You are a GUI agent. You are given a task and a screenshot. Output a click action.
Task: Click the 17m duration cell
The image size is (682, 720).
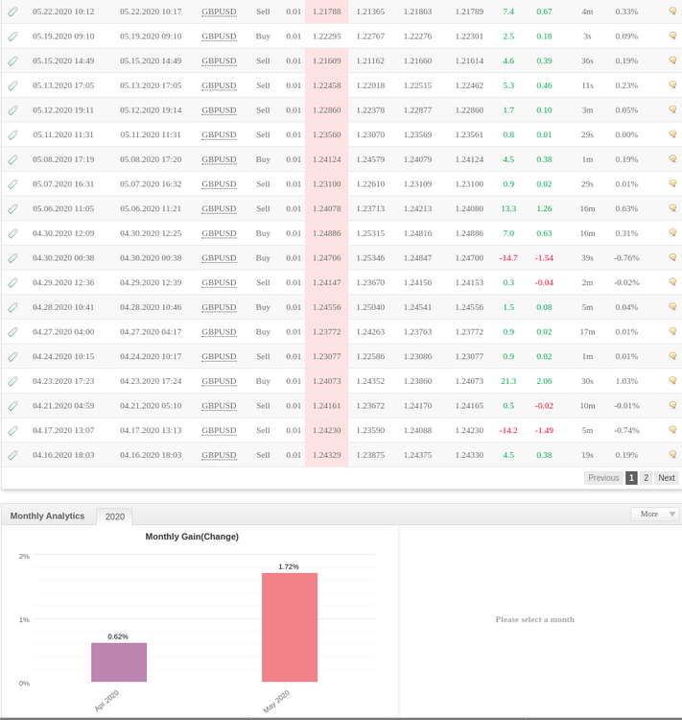587,332
